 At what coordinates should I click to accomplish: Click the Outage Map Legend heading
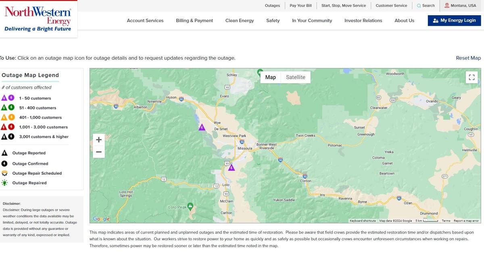30,75
